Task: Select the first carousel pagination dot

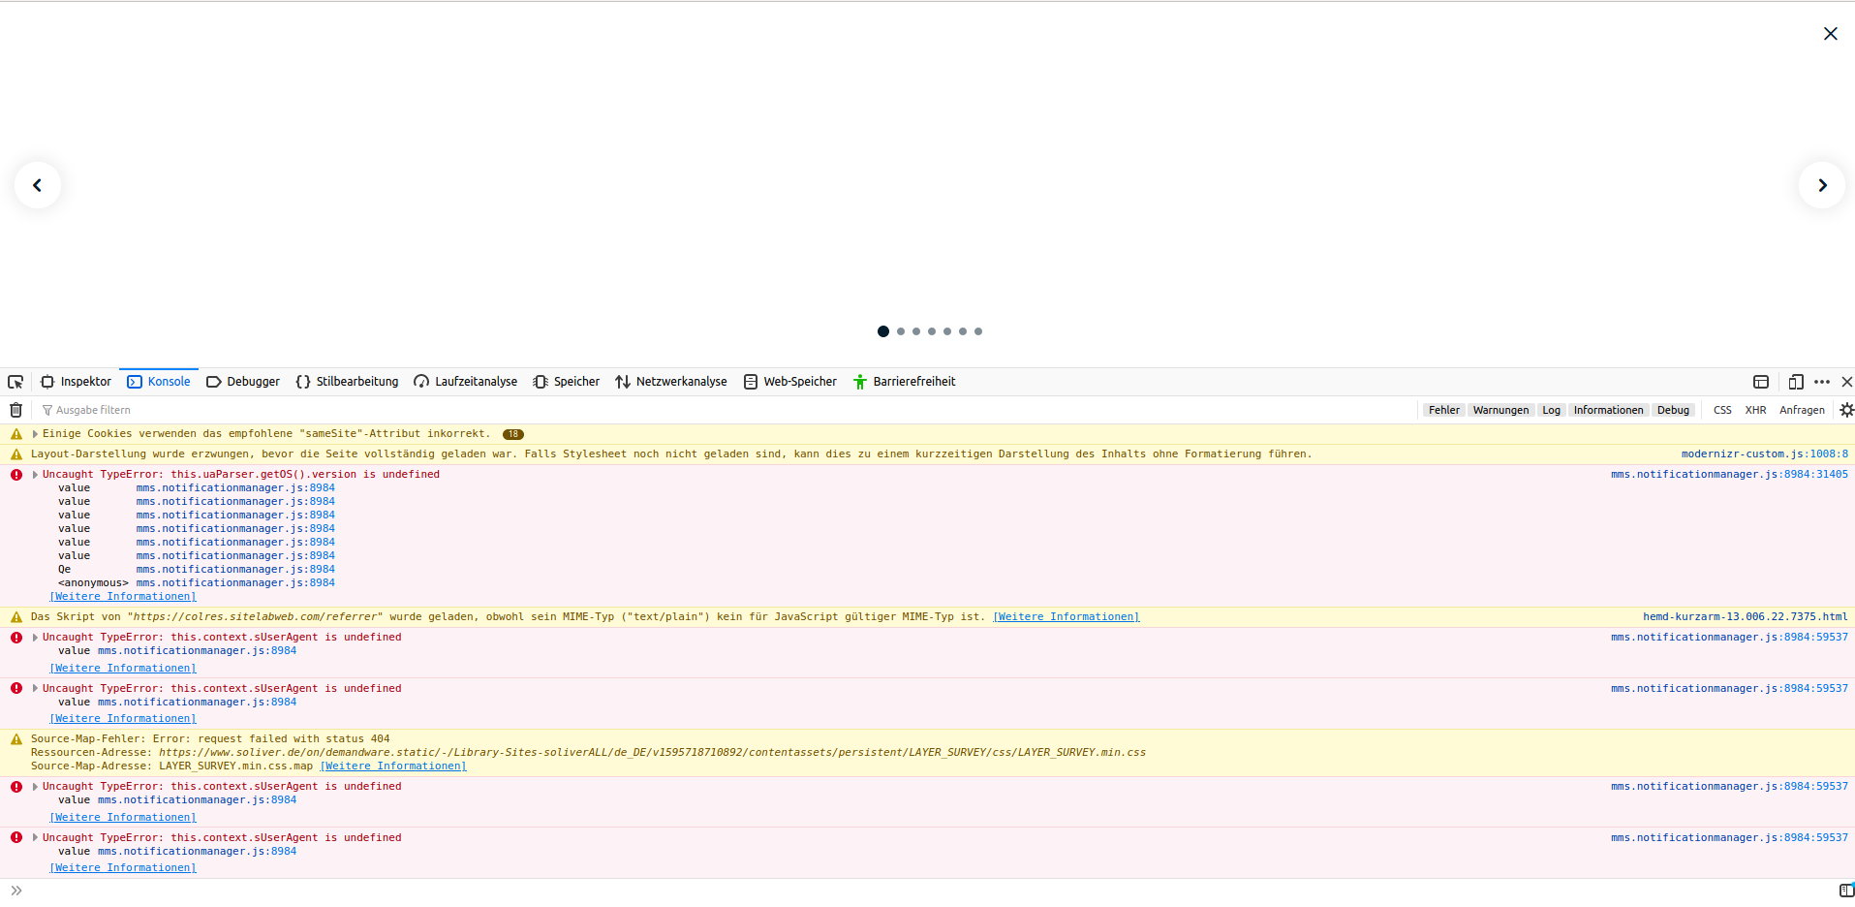Action: [883, 331]
